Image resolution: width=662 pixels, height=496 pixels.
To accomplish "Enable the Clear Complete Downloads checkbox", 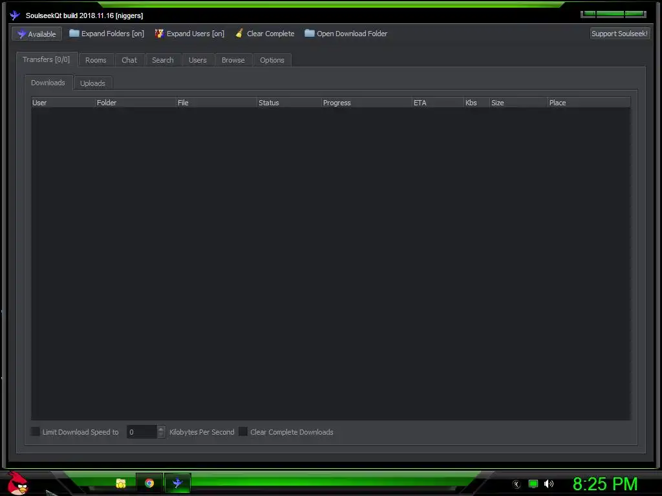I will point(243,431).
